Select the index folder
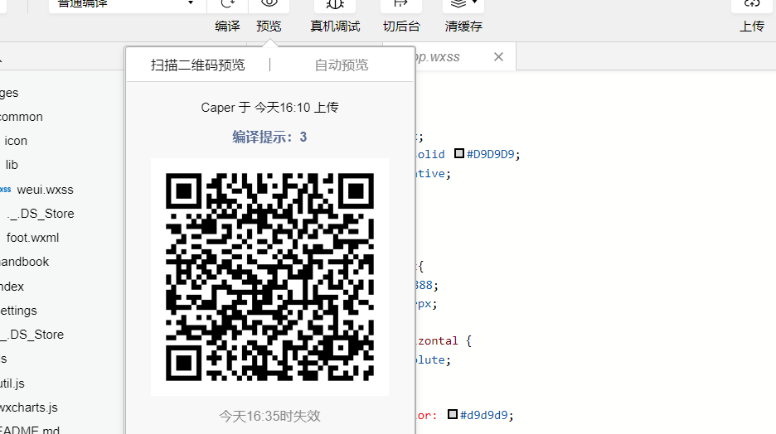Screen dimensions: 776x434 point(12,287)
